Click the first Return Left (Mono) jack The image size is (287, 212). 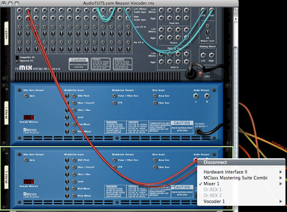(x=162, y=30)
